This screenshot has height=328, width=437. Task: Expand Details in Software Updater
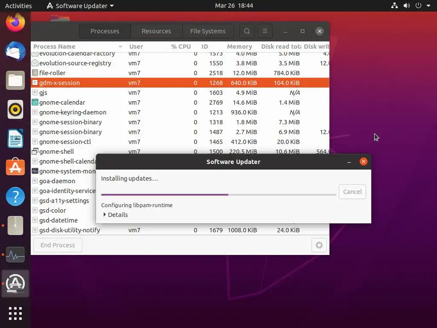115,215
